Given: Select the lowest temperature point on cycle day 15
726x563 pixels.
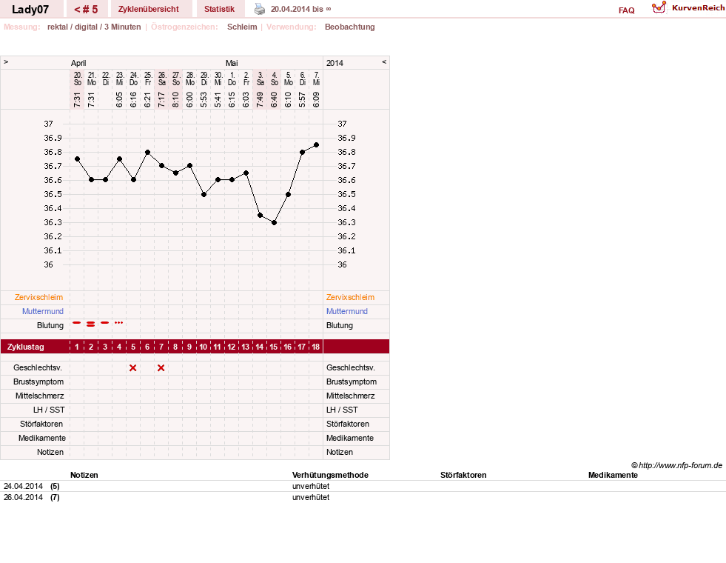Looking at the screenshot, I should [274, 222].
